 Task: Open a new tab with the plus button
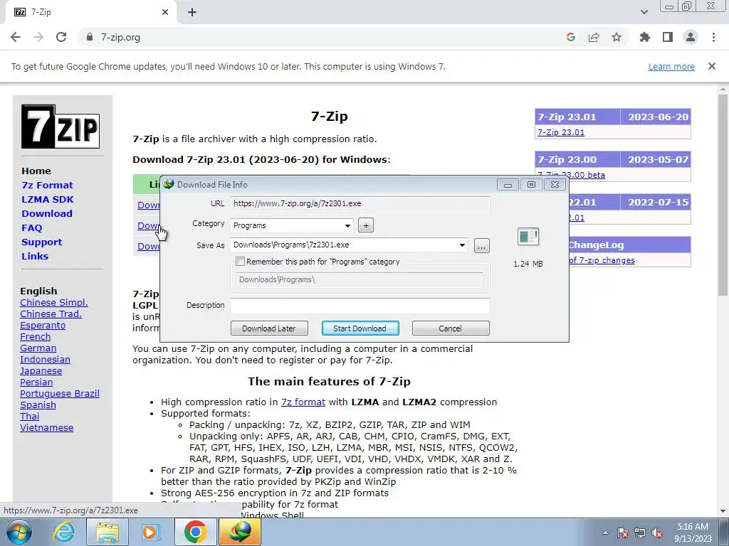pyautogui.click(x=192, y=12)
